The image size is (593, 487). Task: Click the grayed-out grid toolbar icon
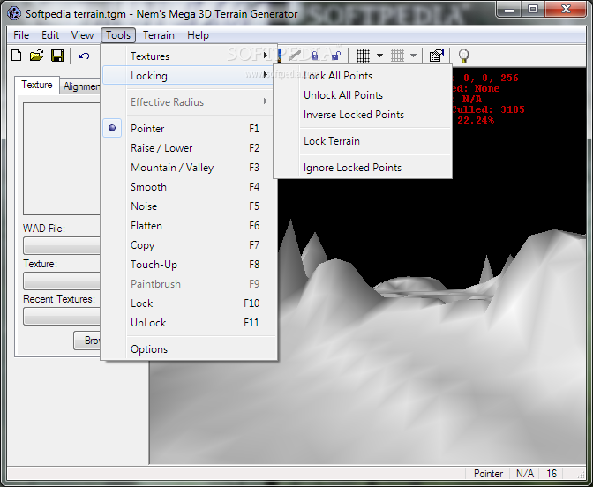coord(397,56)
